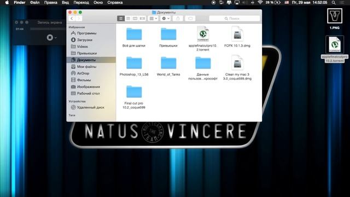This screenshot has width=350, height=197.
Task: Switch to Cover Flow view
Action: (x=142, y=18)
